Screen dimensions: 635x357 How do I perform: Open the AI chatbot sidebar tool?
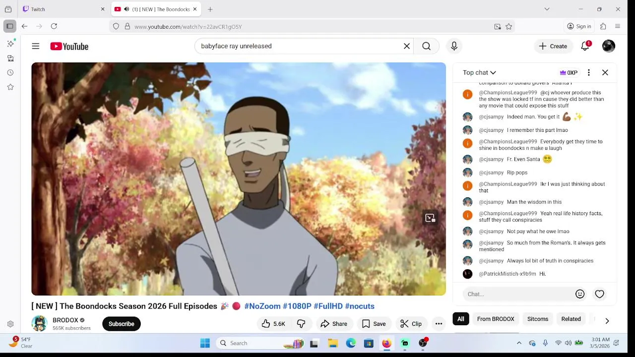pyautogui.click(x=10, y=44)
